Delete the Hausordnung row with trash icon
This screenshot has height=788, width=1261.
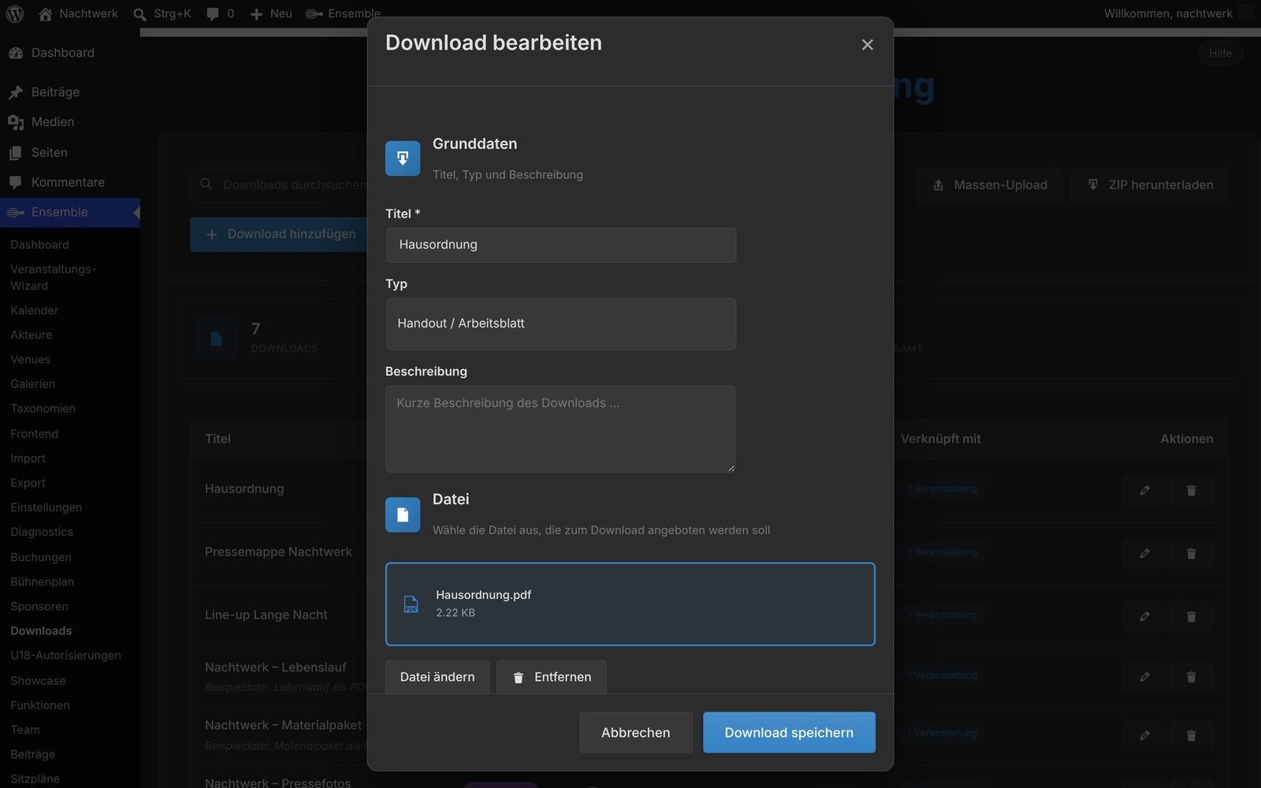(1191, 490)
